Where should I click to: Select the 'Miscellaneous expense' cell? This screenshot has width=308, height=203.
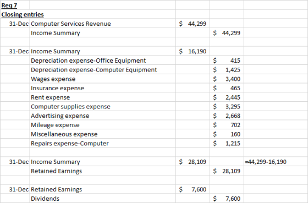coord(103,134)
